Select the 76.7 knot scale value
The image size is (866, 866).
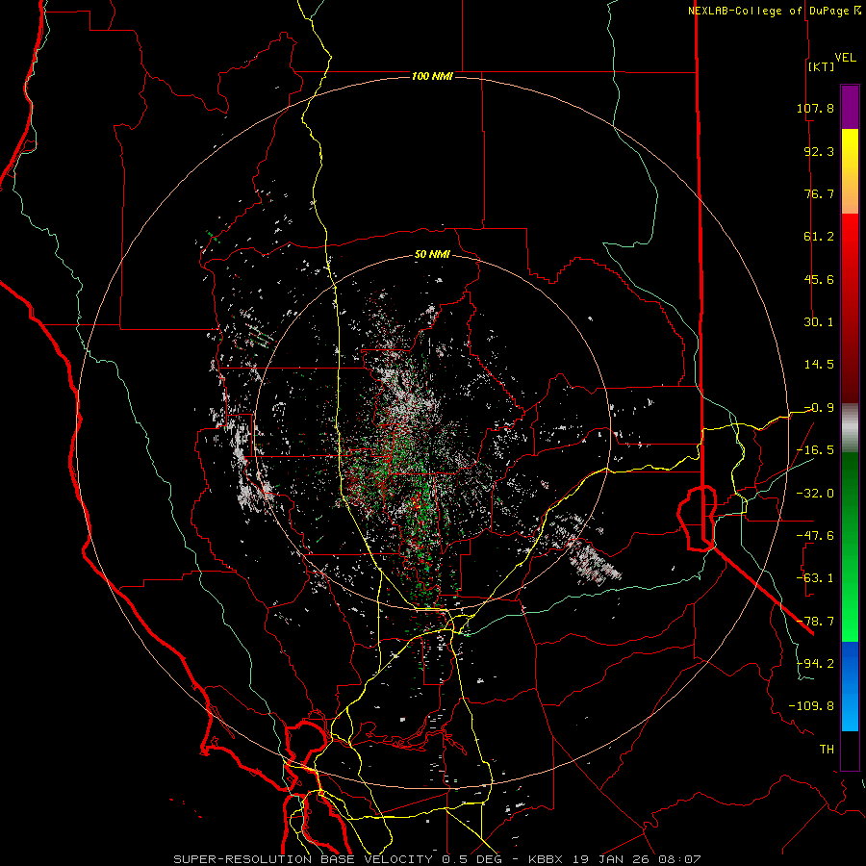[x=819, y=193]
